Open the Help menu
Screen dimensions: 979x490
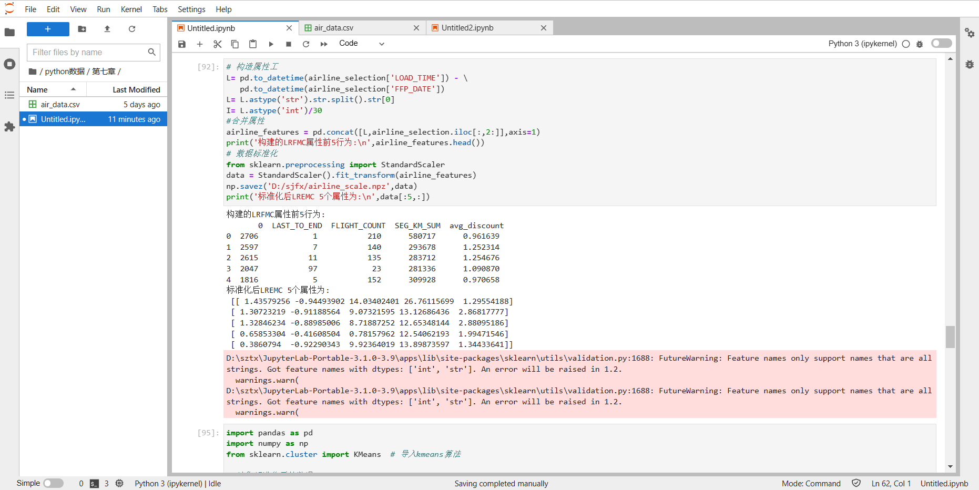[223, 9]
